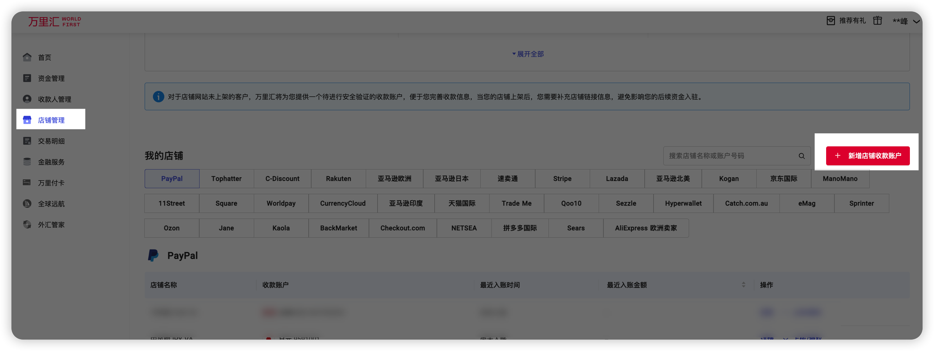Select the 亚马逊北美 store tab
This screenshot has height=351, width=934.
[673, 179]
